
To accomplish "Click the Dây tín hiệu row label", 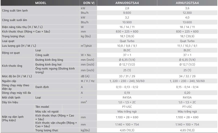I will (10, 102).
